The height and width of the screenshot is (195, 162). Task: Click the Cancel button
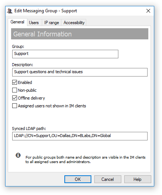click(x=108, y=179)
